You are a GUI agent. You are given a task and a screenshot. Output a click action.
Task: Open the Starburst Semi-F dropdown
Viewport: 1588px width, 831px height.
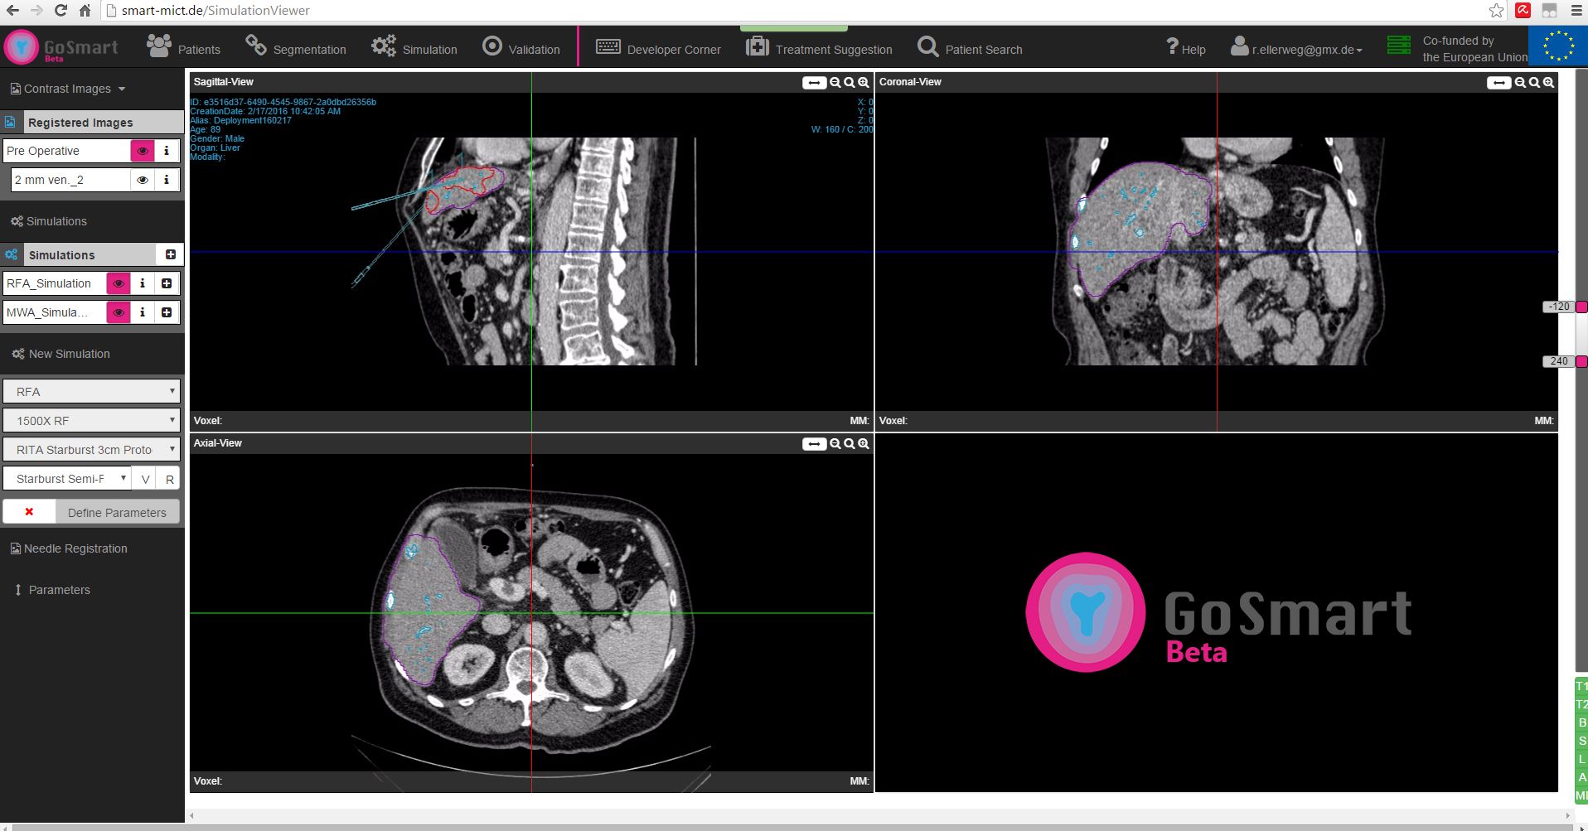point(67,479)
